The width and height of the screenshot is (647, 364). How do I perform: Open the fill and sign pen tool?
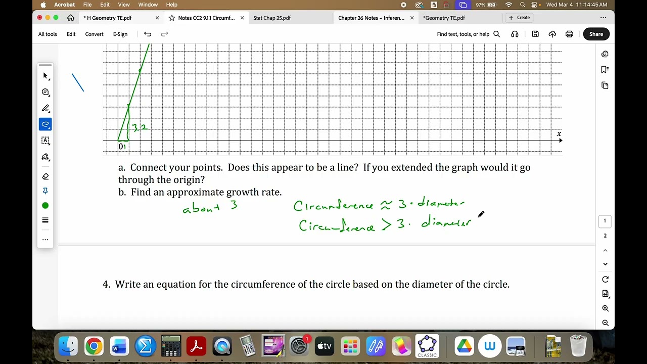(x=45, y=157)
